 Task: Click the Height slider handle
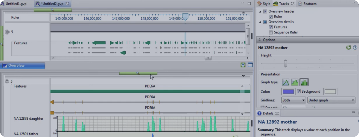click(285, 63)
